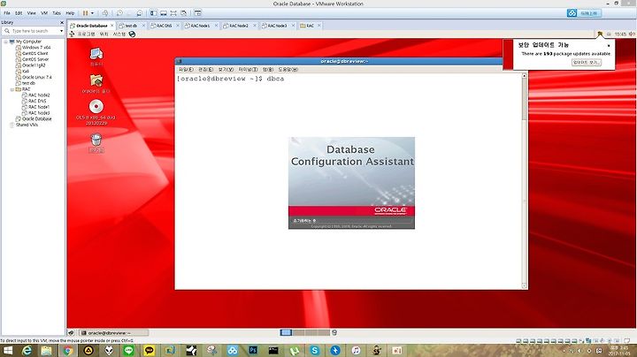Click the library search field
Screen dimensions: 637x357
(33, 31)
